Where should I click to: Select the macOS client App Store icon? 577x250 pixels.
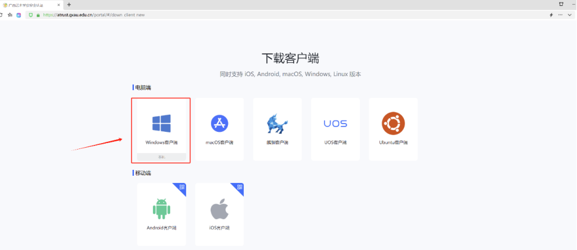pos(219,124)
